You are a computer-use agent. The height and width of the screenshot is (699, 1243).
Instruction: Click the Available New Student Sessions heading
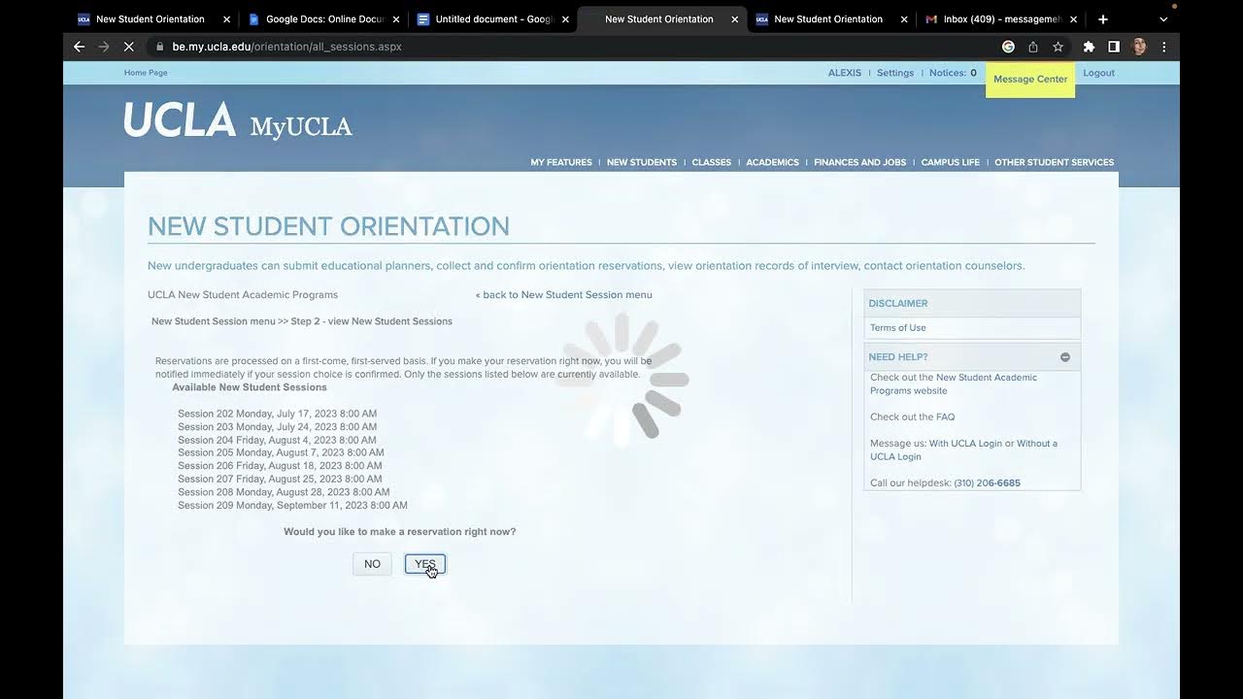[250, 387]
